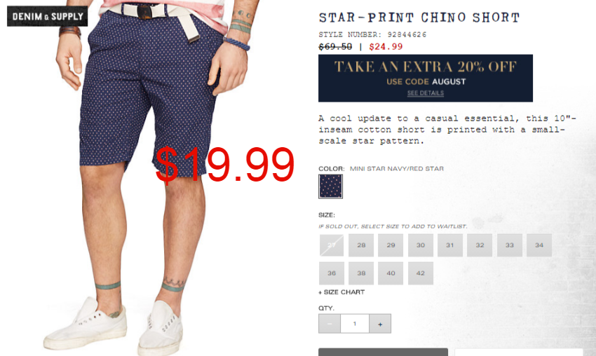This screenshot has width=596, height=356.
Task: Open the See Details promo link
Action: (x=426, y=93)
